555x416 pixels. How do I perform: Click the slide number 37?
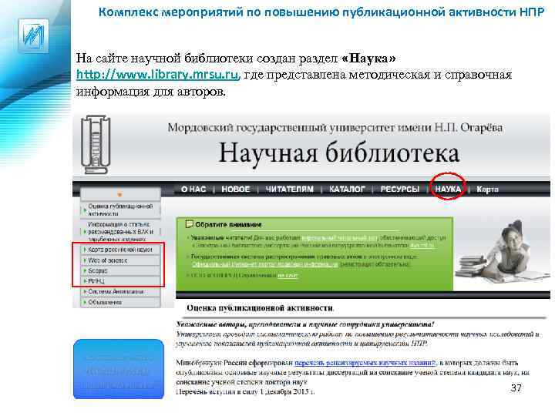[x=516, y=387]
